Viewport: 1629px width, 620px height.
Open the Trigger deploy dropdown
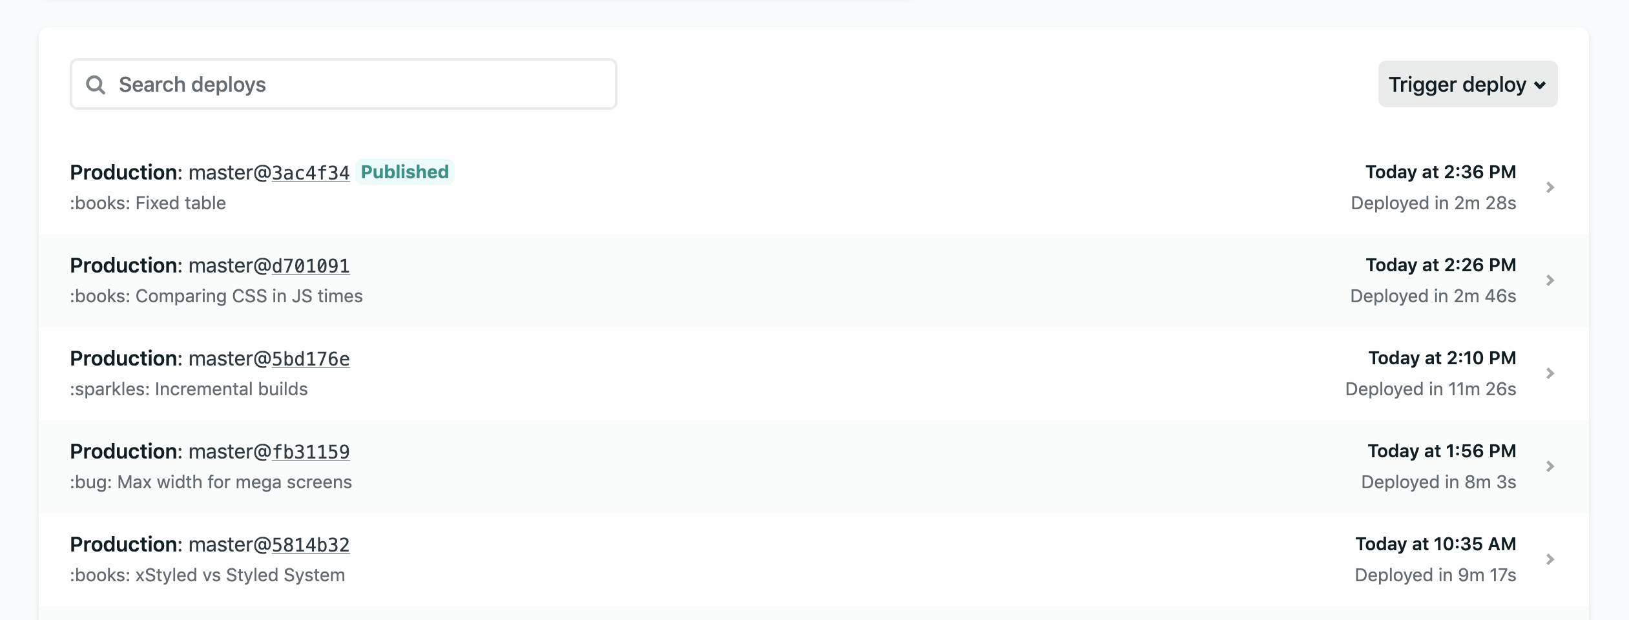point(1467,85)
